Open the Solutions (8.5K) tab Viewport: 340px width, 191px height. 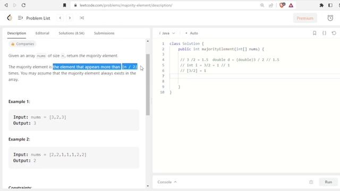(72, 33)
